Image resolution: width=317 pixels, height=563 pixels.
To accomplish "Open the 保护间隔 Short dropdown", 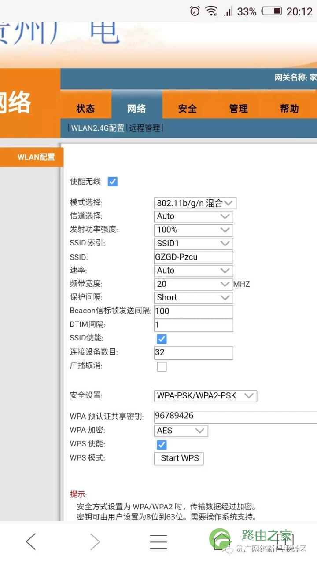I will click(x=193, y=298).
